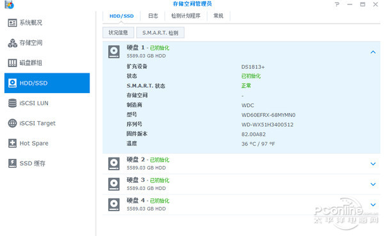The image size is (384, 236).
Task: Expand 硬盘 4 details chevron
Action: [373, 205]
